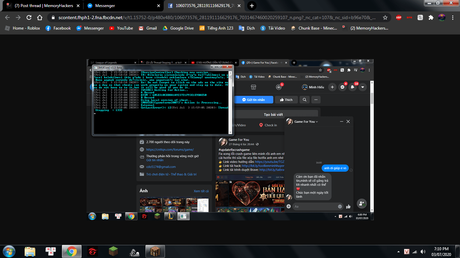The height and width of the screenshot is (258, 460).
Task: Open the Extensions puzzle-piece menu
Action: pos(431,17)
